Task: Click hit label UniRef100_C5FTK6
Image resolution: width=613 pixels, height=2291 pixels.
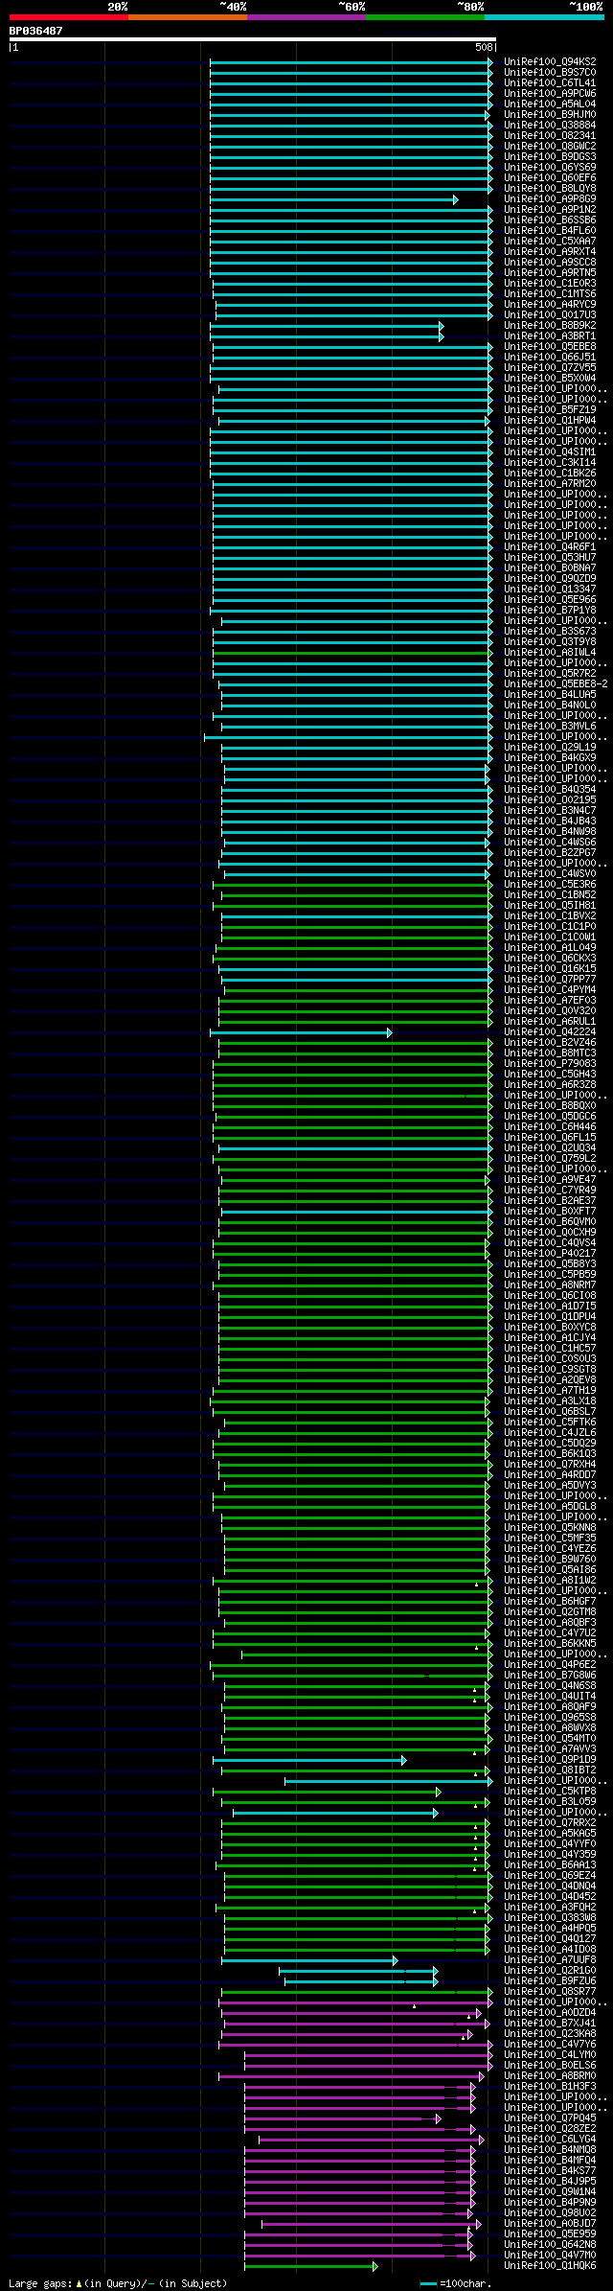Action: (x=550, y=1423)
